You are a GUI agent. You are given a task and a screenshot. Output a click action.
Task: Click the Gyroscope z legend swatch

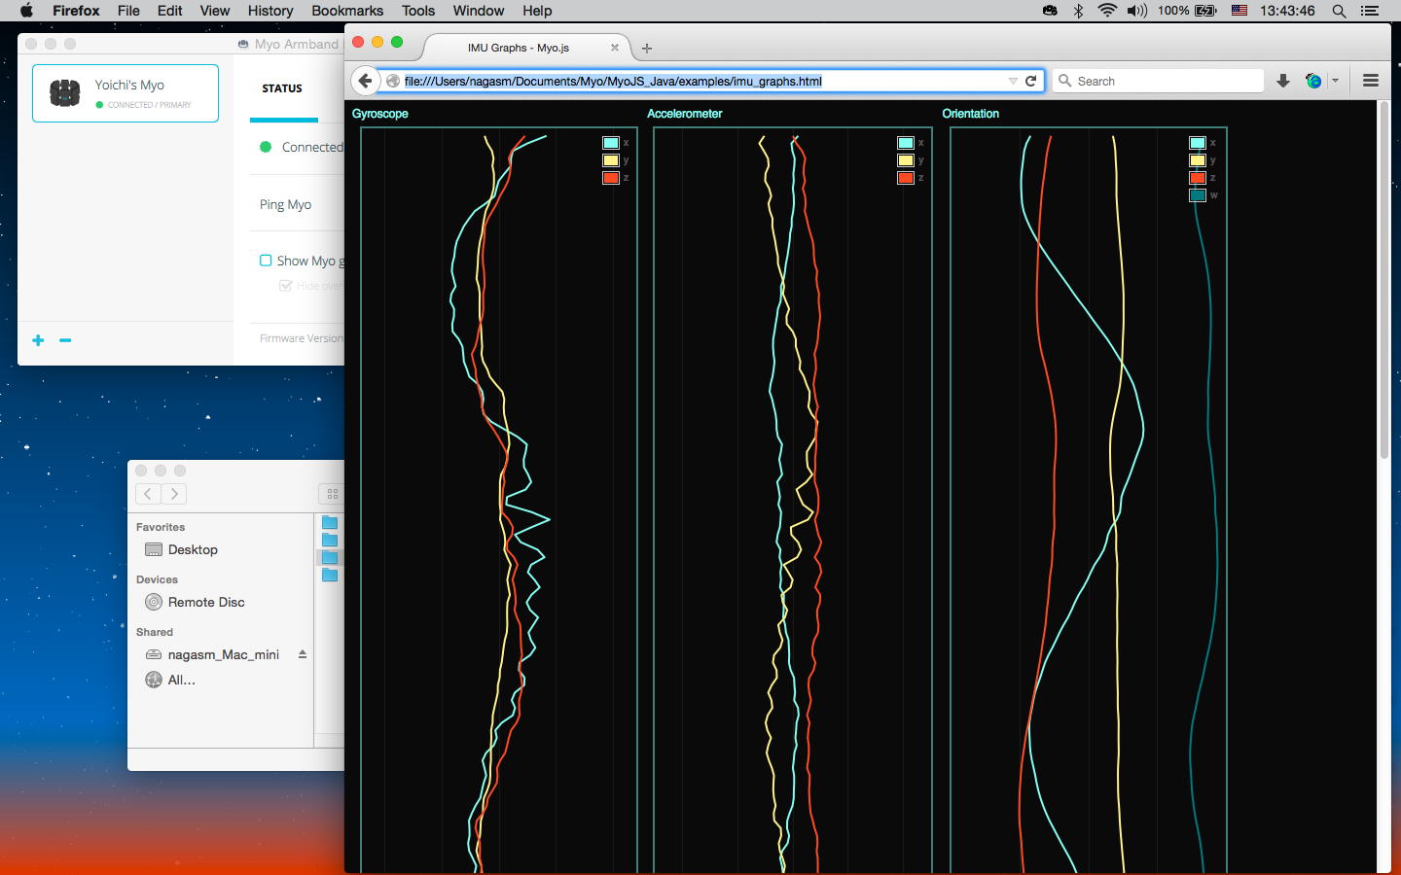pyautogui.click(x=611, y=178)
